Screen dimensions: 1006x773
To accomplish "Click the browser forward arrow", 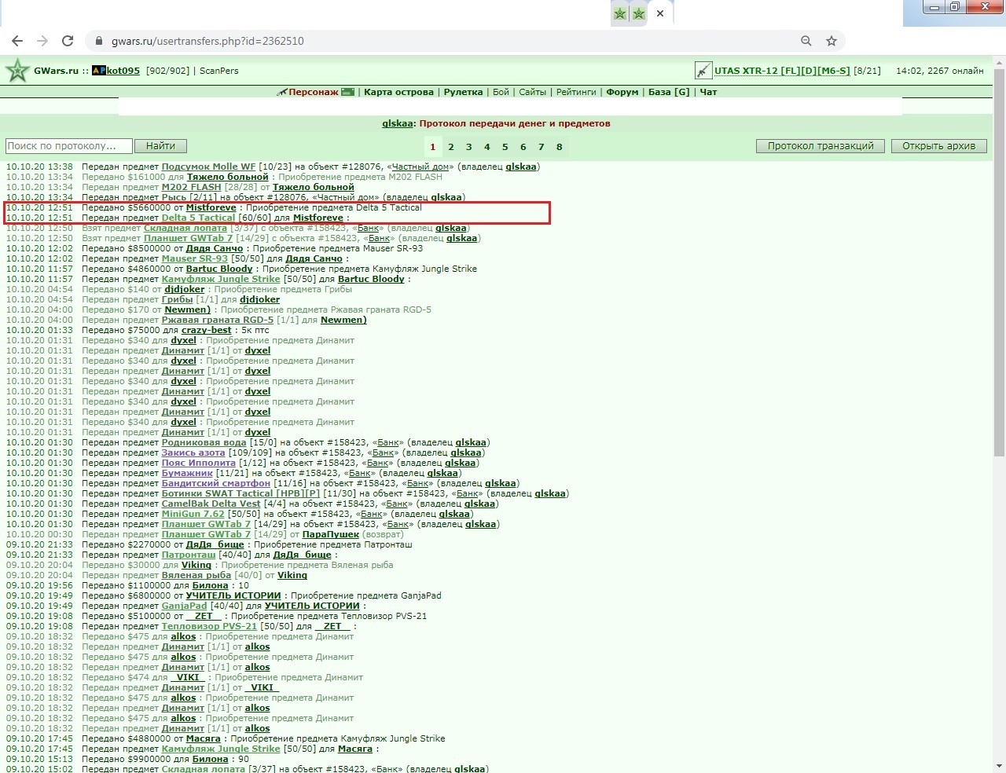I will 42,41.
